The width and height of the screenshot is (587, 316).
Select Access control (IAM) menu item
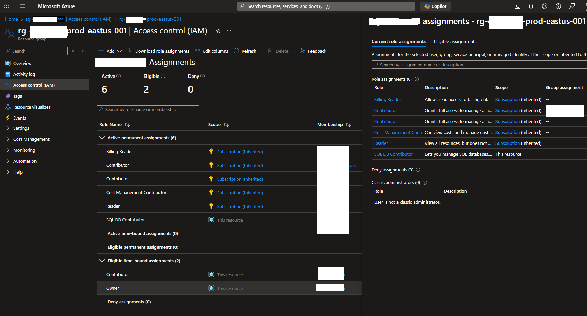point(44,85)
